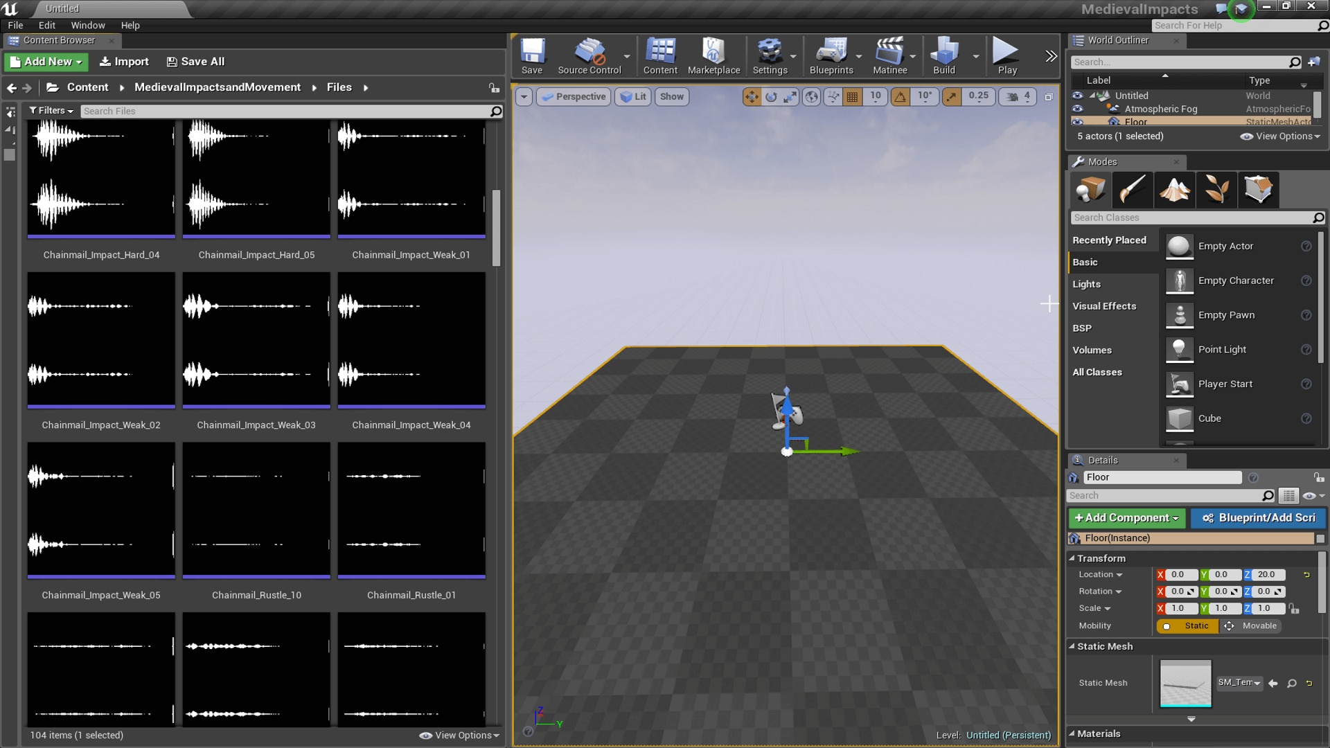The width and height of the screenshot is (1330, 748).
Task: Collapse the Static Mesh section
Action: (x=1072, y=646)
